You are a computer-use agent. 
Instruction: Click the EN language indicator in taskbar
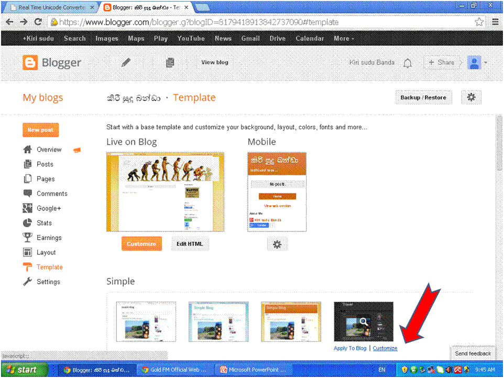381,370
